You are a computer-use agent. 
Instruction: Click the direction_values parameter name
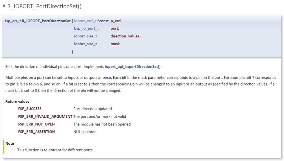click(125, 36)
